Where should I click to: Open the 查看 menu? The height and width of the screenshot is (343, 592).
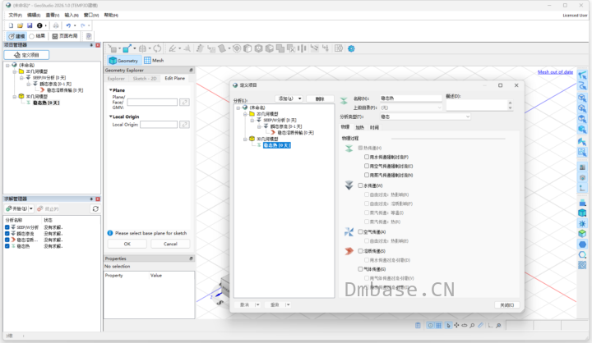click(53, 15)
